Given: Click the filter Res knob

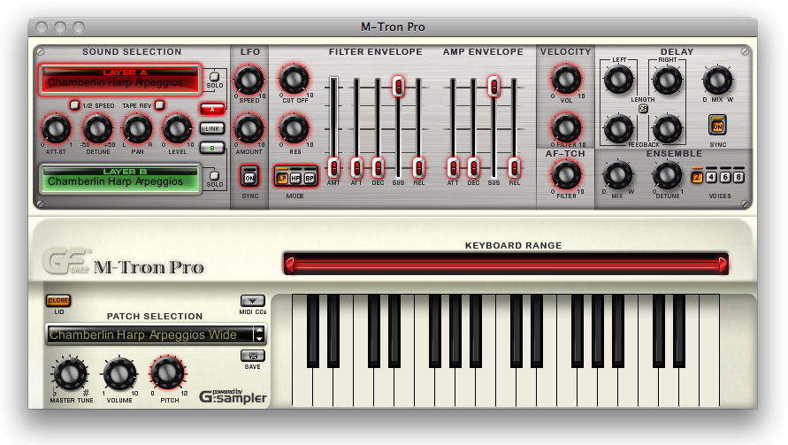Looking at the screenshot, I should 294,127.
